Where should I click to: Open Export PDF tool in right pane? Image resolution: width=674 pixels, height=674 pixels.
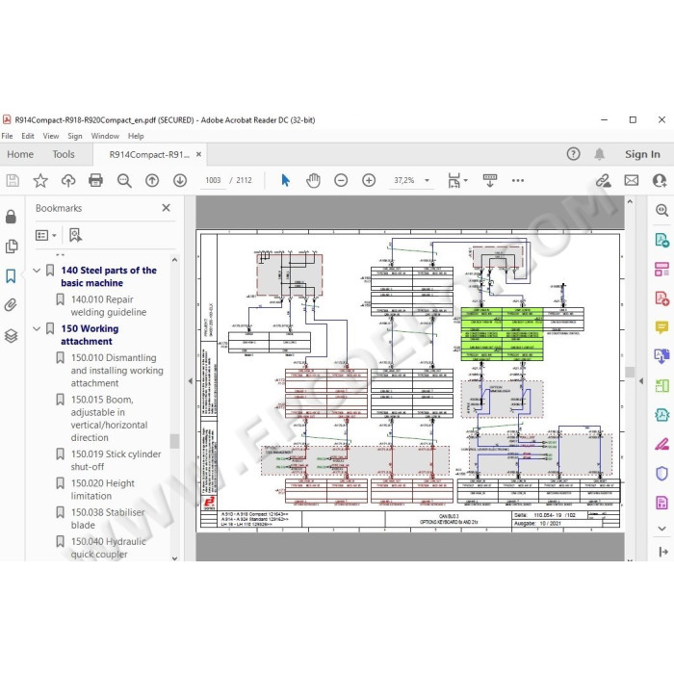[x=662, y=240]
